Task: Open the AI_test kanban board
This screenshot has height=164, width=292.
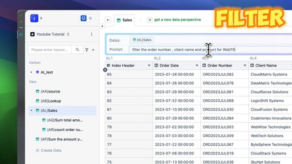Action: [47, 72]
